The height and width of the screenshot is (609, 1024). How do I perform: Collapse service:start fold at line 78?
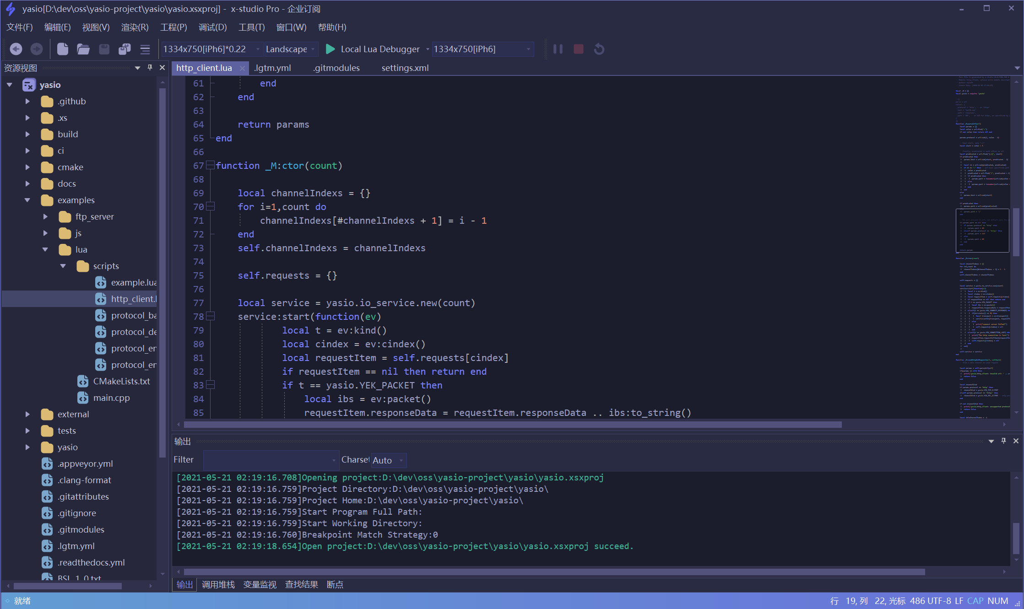pos(210,316)
